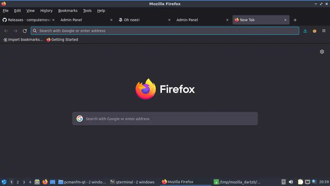Open new tab personalize settings gear

point(322,52)
